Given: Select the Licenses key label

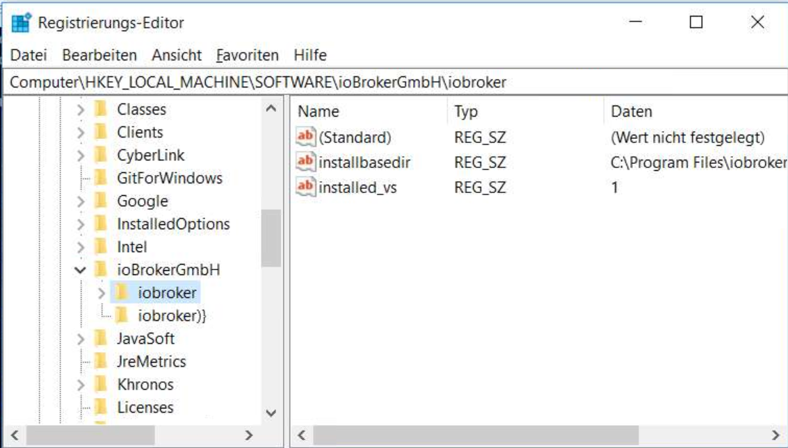Looking at the screenshot, I should (145, 407).
